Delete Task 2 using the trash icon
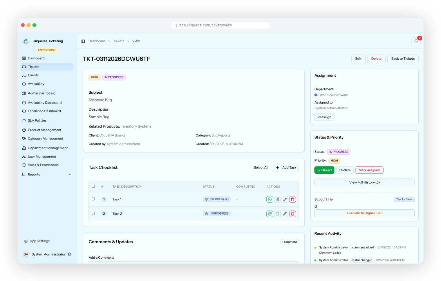 (x=292, y=214)
